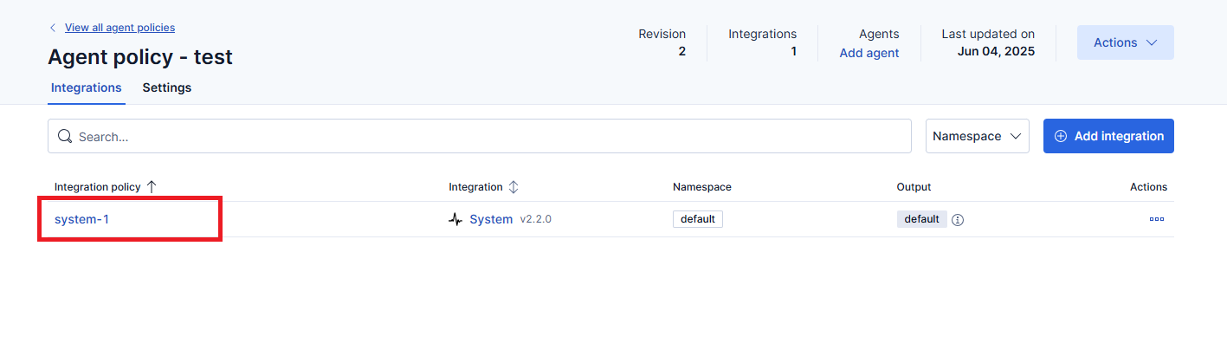Click the back chevron before View all agent policies
The width and height of the screenshot is (1227, 343).
54,28
